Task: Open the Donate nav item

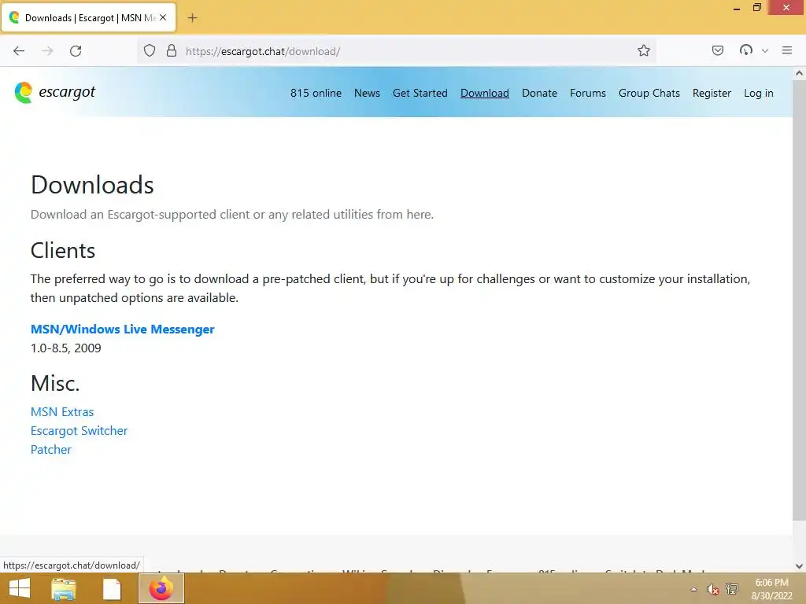Action: [x=539, y=93]
